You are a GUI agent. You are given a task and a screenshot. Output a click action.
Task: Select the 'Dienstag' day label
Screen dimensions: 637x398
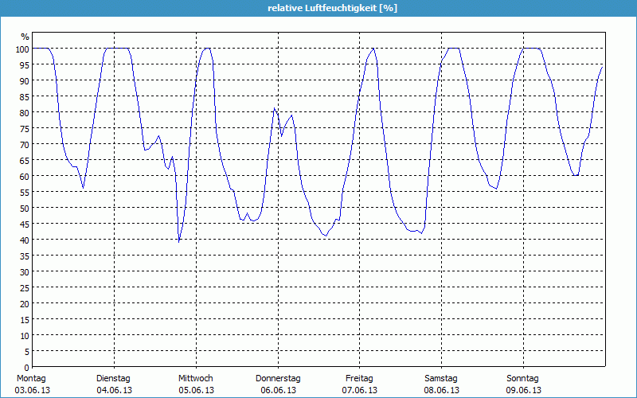[x=114, y=378]
